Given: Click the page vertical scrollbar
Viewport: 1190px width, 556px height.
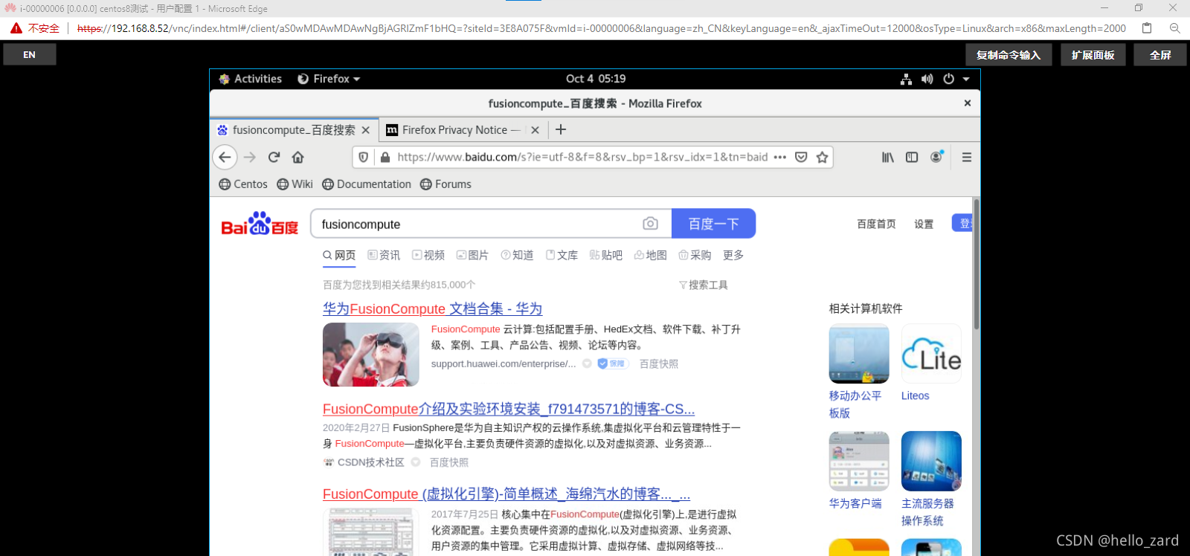Looking at the screenshot, I should coord(977,264).
